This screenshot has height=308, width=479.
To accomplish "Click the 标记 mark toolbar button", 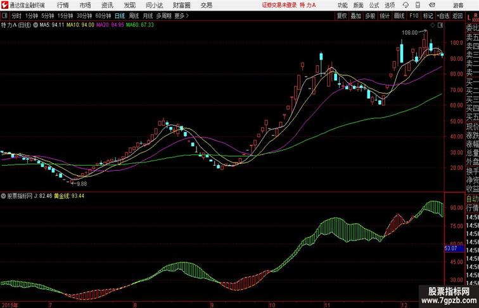I will pyautogui.click(x=428, y=16).
